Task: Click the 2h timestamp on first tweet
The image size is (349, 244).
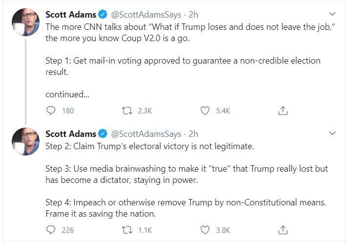Action: click(x=193, y=15)
